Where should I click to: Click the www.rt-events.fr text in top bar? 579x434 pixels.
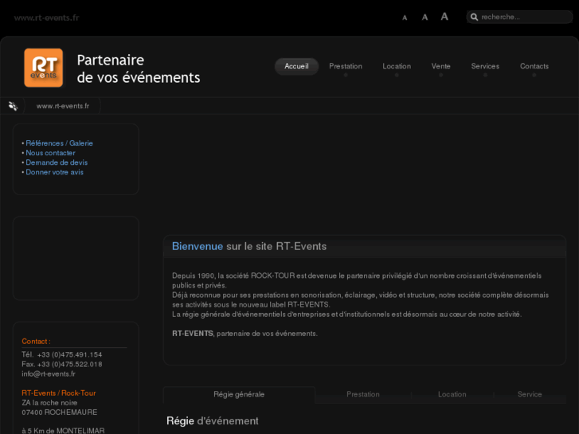pyautogui.click(x=46, y=18)
